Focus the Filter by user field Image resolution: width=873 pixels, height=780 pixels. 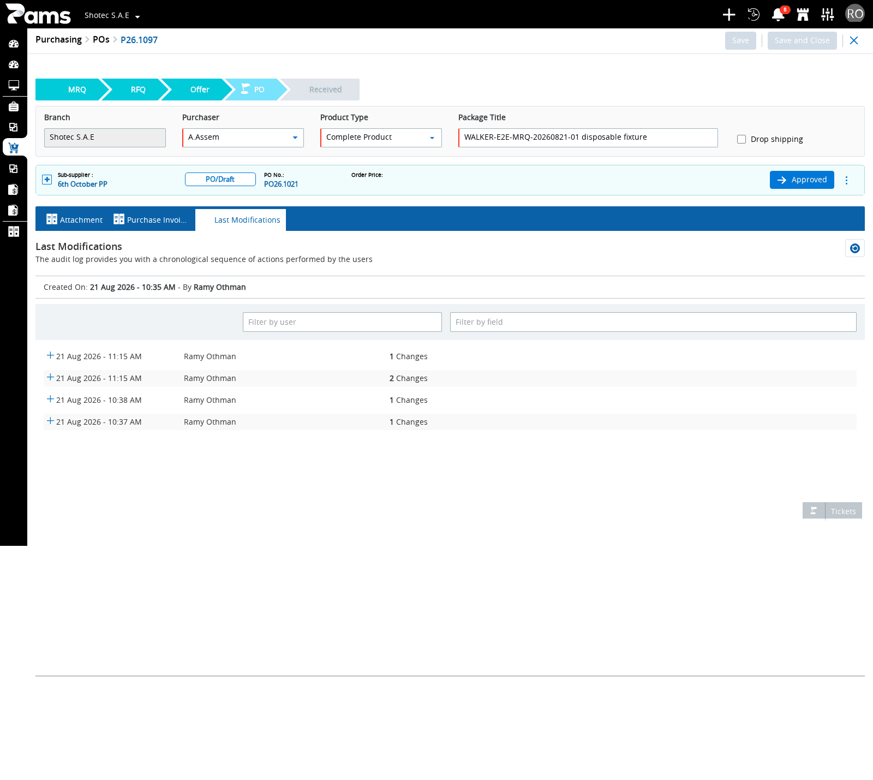(x=342, y=322)
